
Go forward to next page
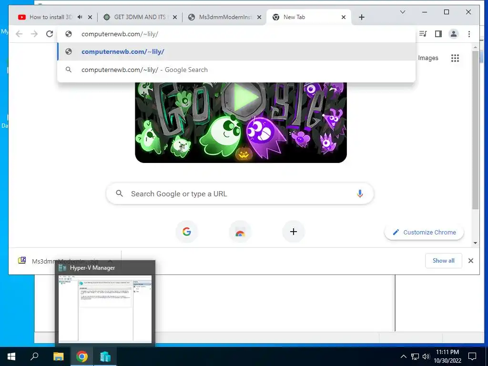click(x=34, y=34)
